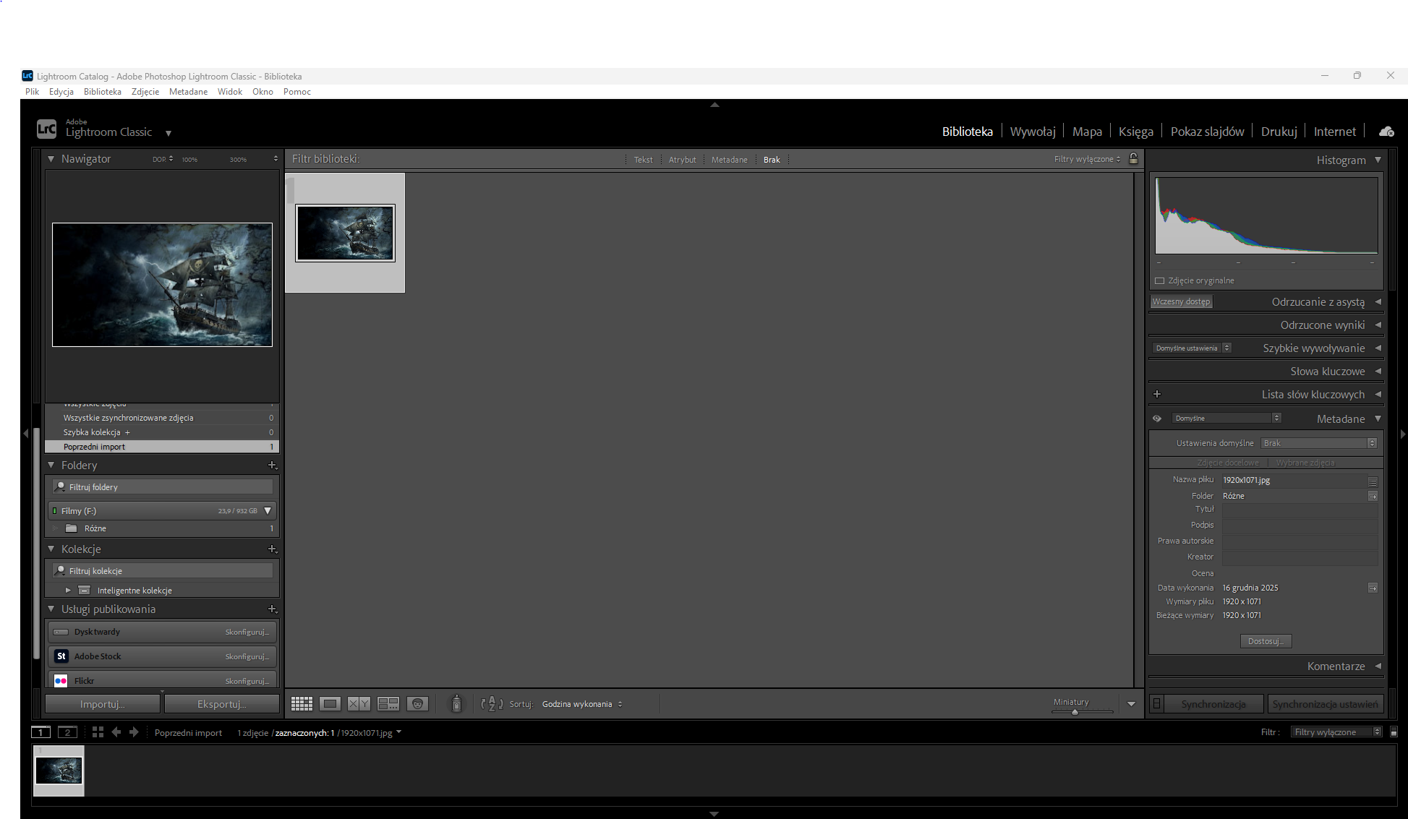
Task: Open the Plik menu
Action: (x=33, y=92)
